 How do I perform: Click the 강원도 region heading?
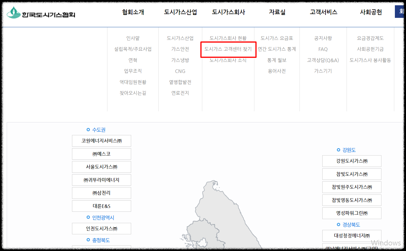coord(349,150)
